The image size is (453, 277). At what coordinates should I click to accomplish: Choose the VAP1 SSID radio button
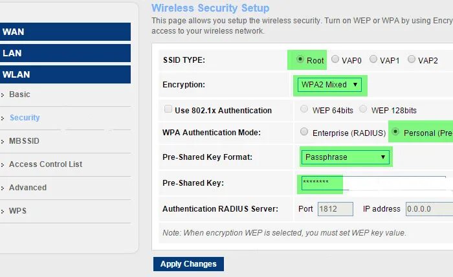[373, 60]
